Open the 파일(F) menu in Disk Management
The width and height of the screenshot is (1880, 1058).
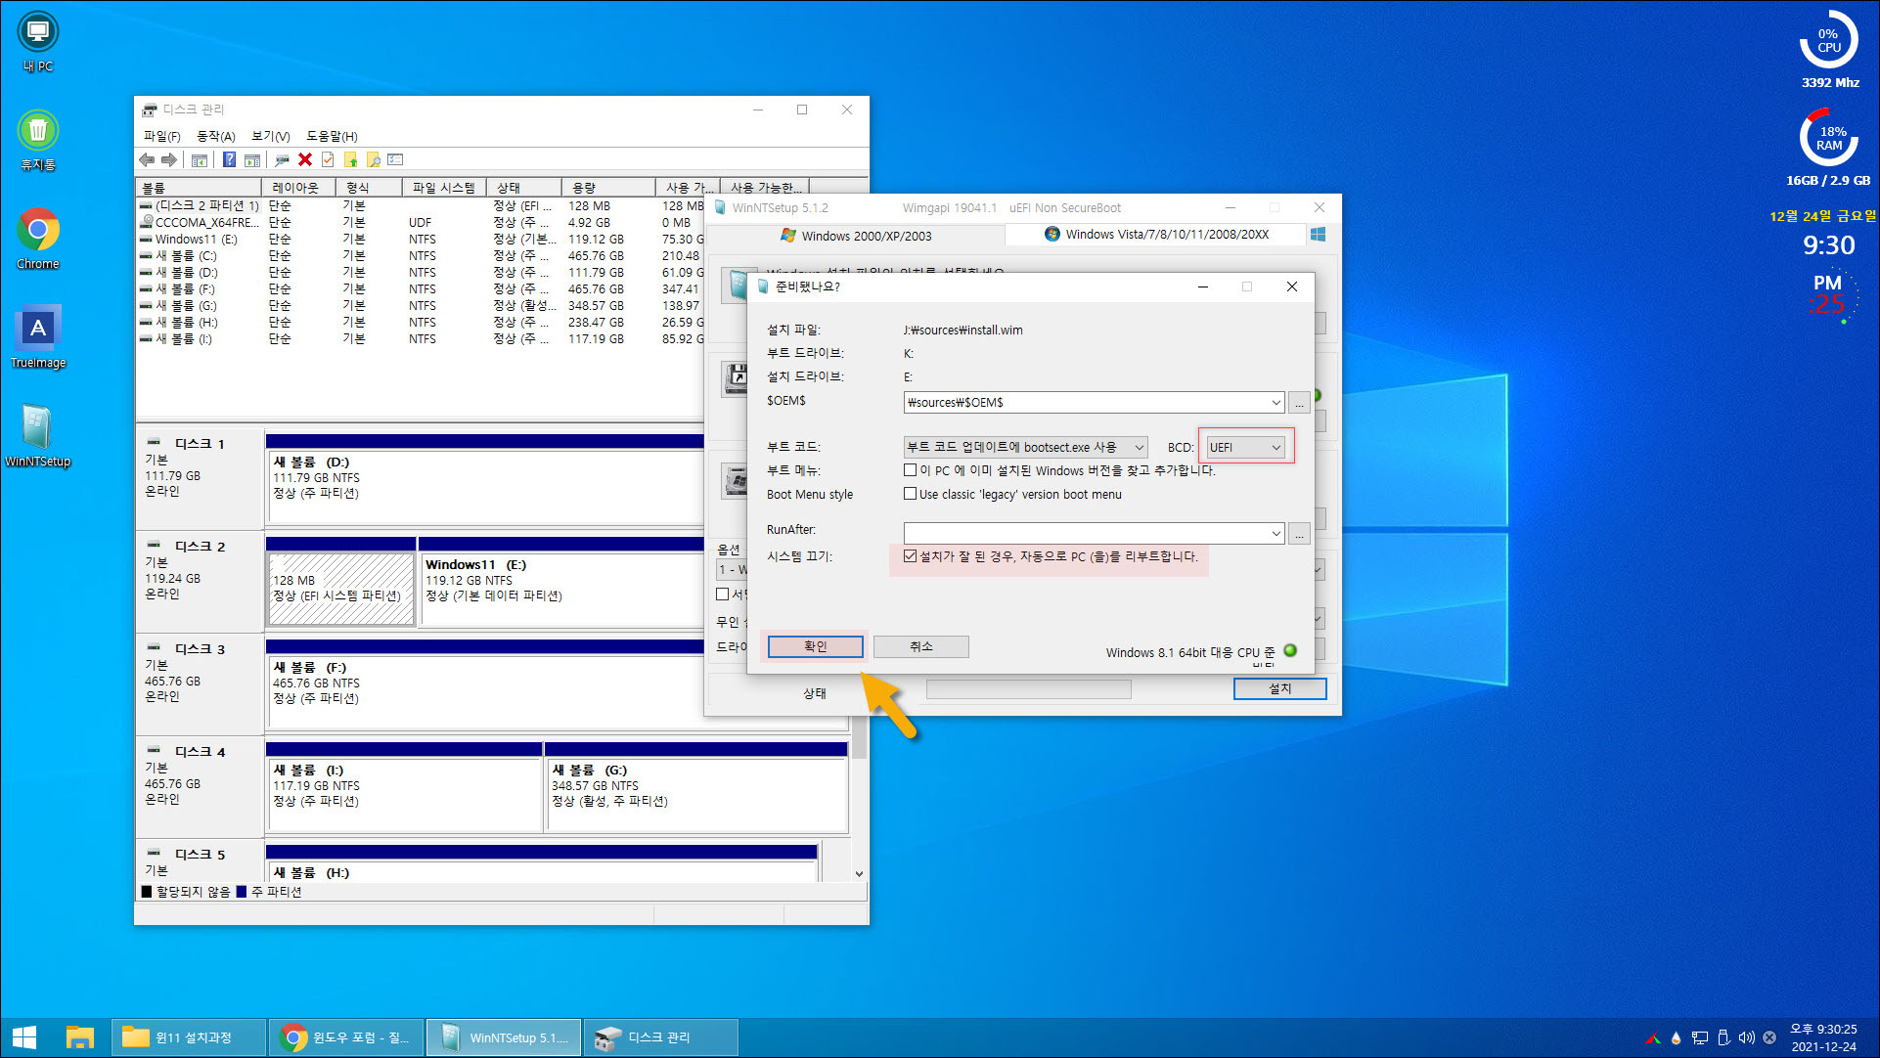point(161,136)
